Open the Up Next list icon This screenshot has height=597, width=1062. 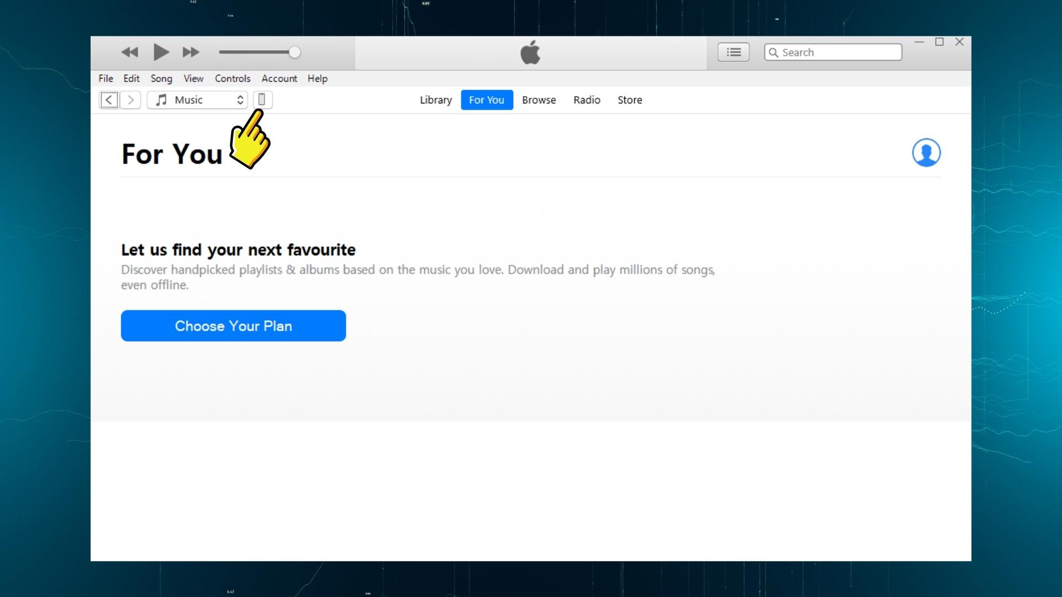click(733, 53)
